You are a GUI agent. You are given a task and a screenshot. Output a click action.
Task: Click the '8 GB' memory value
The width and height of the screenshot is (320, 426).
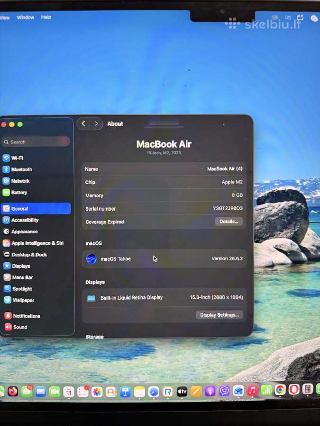tap(237, 195)
